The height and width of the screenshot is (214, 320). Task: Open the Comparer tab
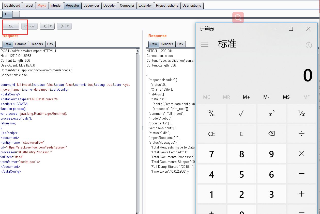coord(127,5)
